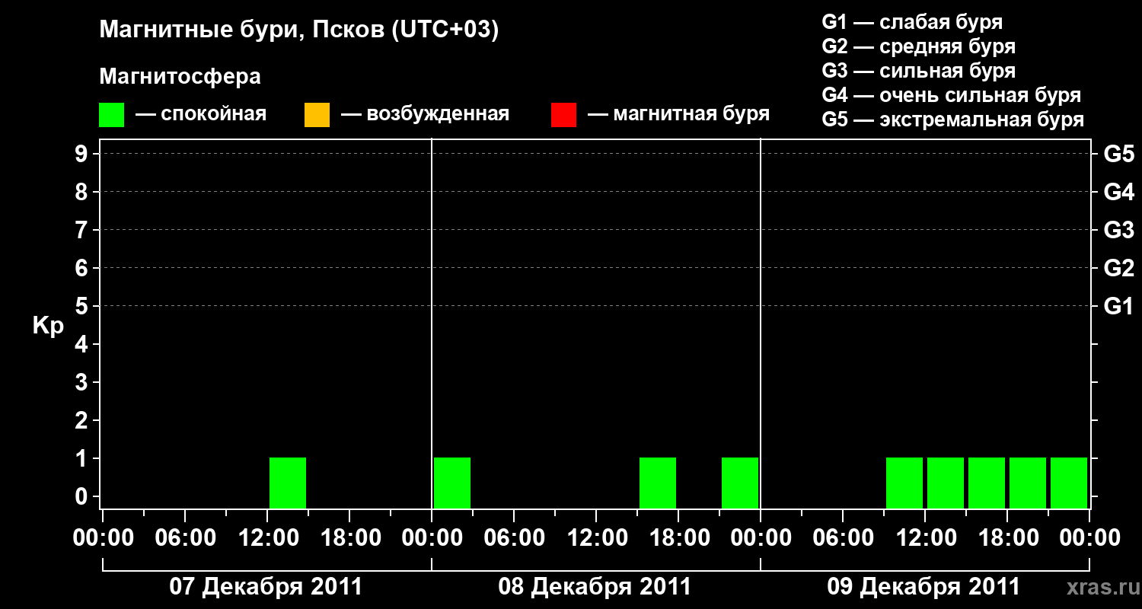Click the 06:00 tick label of 08 Декабря

coord(514,537)
